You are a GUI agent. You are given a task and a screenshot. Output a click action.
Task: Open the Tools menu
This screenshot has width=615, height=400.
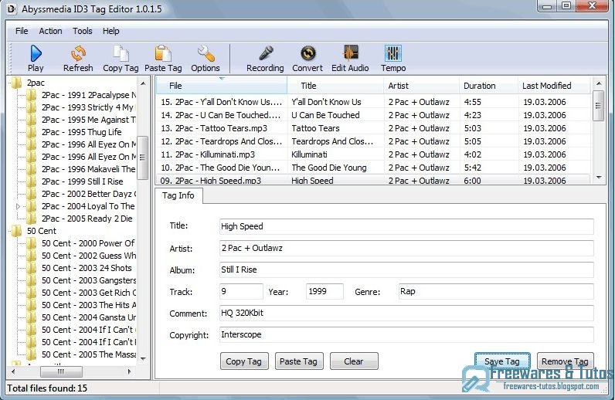pos(83,31)
